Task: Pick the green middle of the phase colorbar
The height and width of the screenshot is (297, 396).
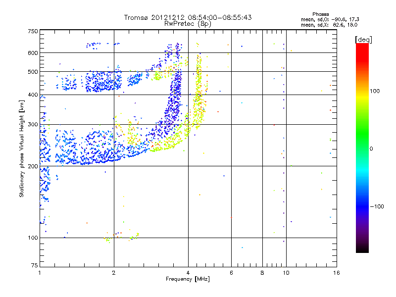Action: (x=362, y=142)
